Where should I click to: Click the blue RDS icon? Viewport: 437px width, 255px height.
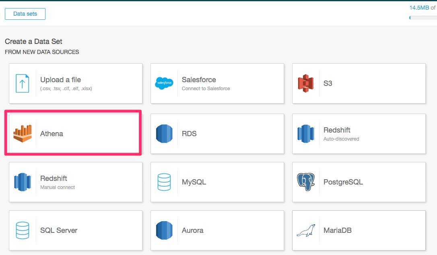164,134
